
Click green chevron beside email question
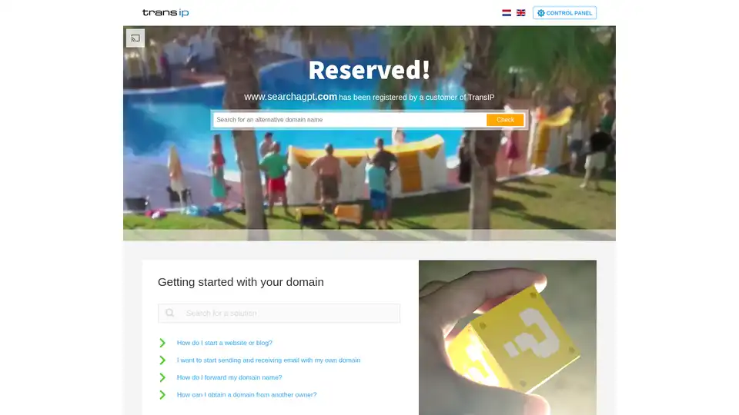(162, 360)
